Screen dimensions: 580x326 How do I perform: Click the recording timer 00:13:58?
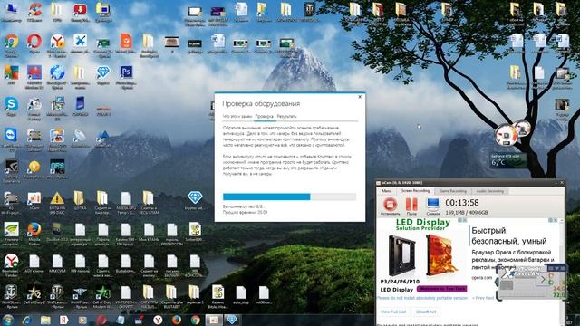point(461,203)
